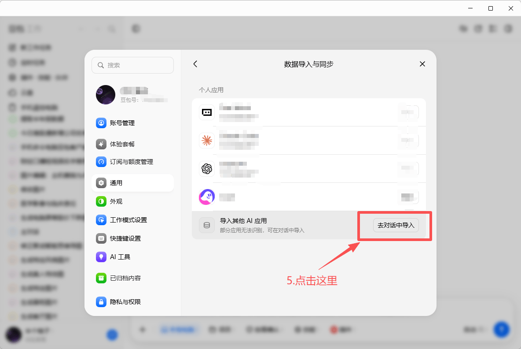Click the database icon beside 导入其他 AI 应用

(207, 225)
